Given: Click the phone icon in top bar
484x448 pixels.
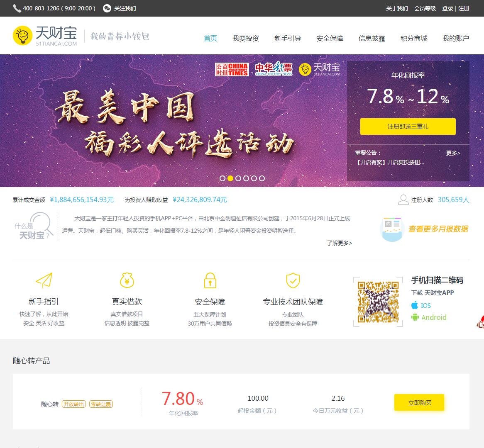Looking at the screenshot, I should [17, 8].
